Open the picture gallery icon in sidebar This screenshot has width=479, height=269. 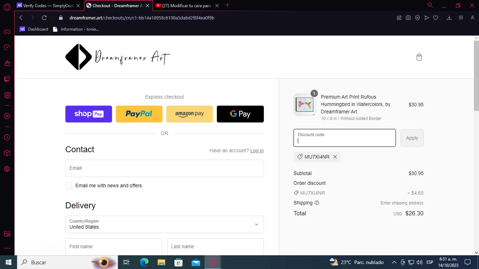(7, 234)
